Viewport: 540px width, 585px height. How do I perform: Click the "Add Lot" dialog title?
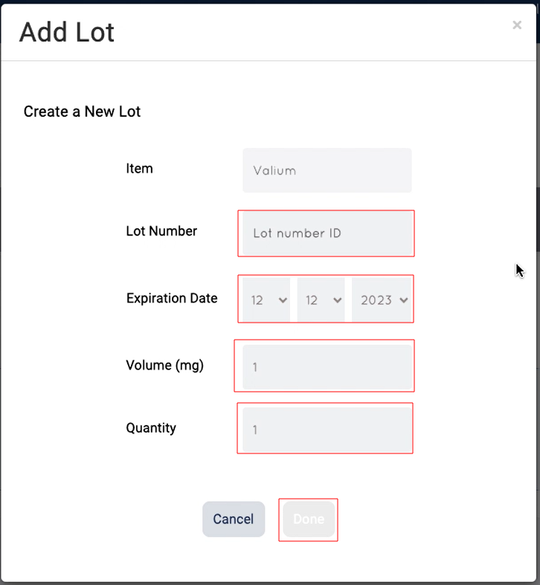click(67, 32)
